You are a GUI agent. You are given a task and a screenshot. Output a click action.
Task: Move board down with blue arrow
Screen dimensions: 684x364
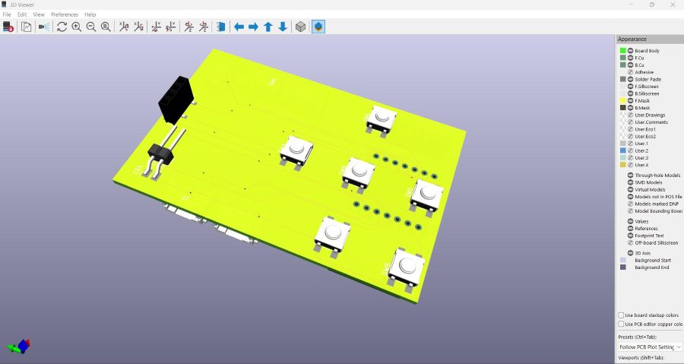pos(283,27)
